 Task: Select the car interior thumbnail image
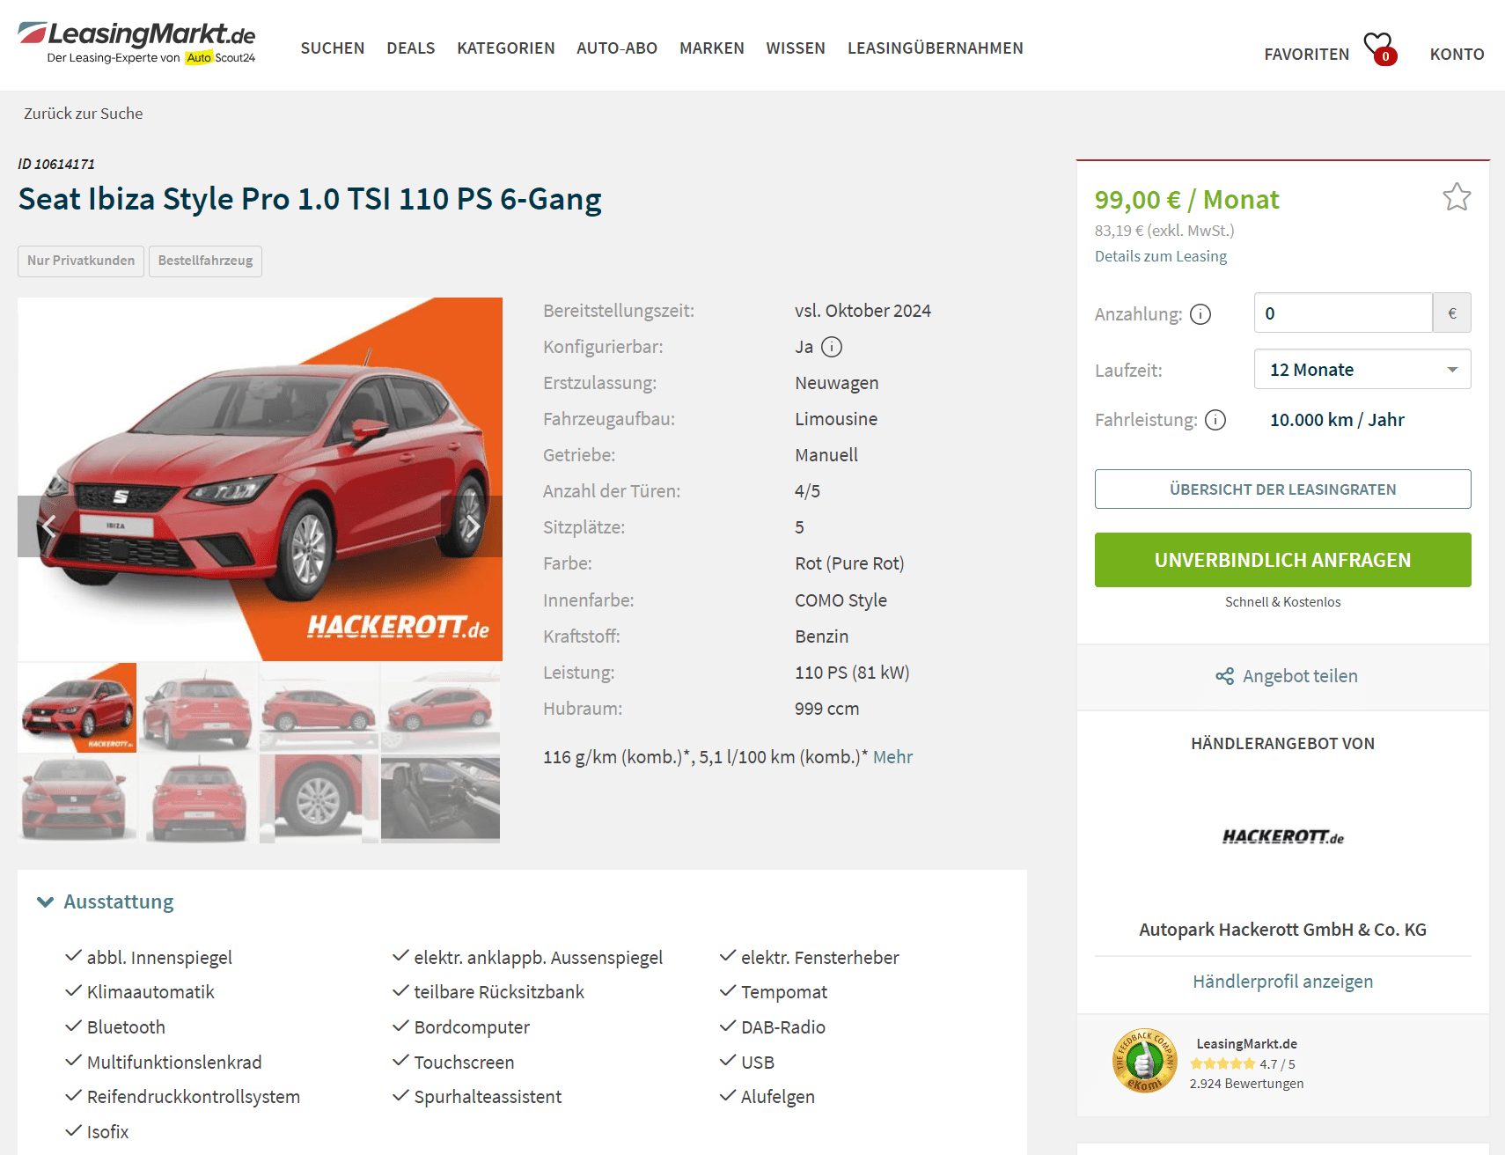click(x=440, y=798)
